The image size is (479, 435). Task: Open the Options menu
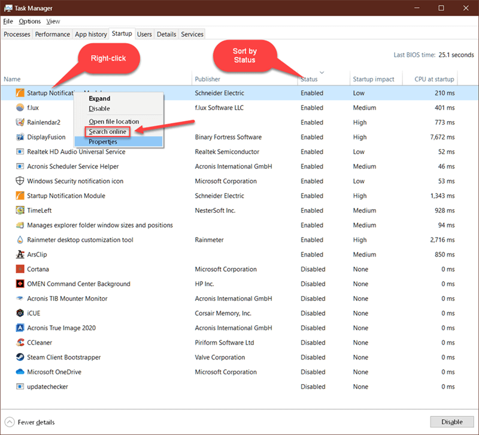pos(29,22)
